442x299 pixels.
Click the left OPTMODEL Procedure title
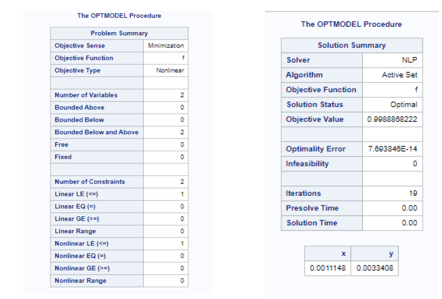click(x=119, y=16)
